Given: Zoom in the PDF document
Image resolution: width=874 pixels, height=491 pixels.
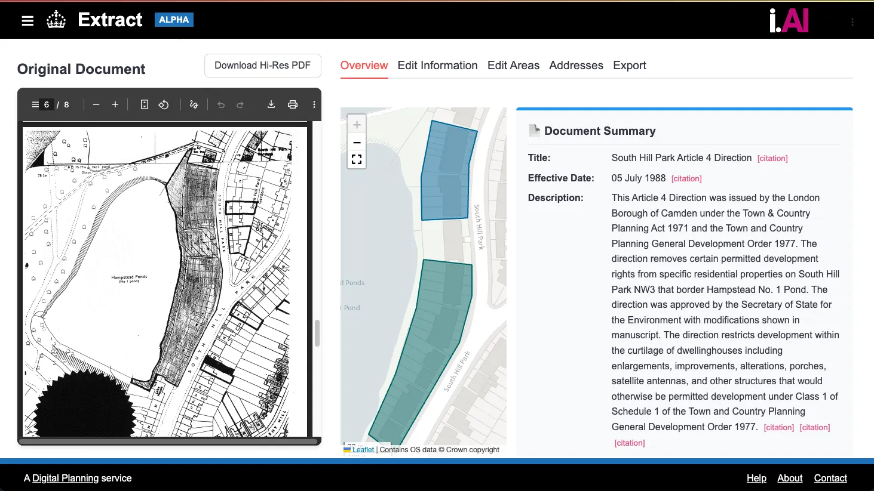Looking at the screenshot, I should pos(115,104).
